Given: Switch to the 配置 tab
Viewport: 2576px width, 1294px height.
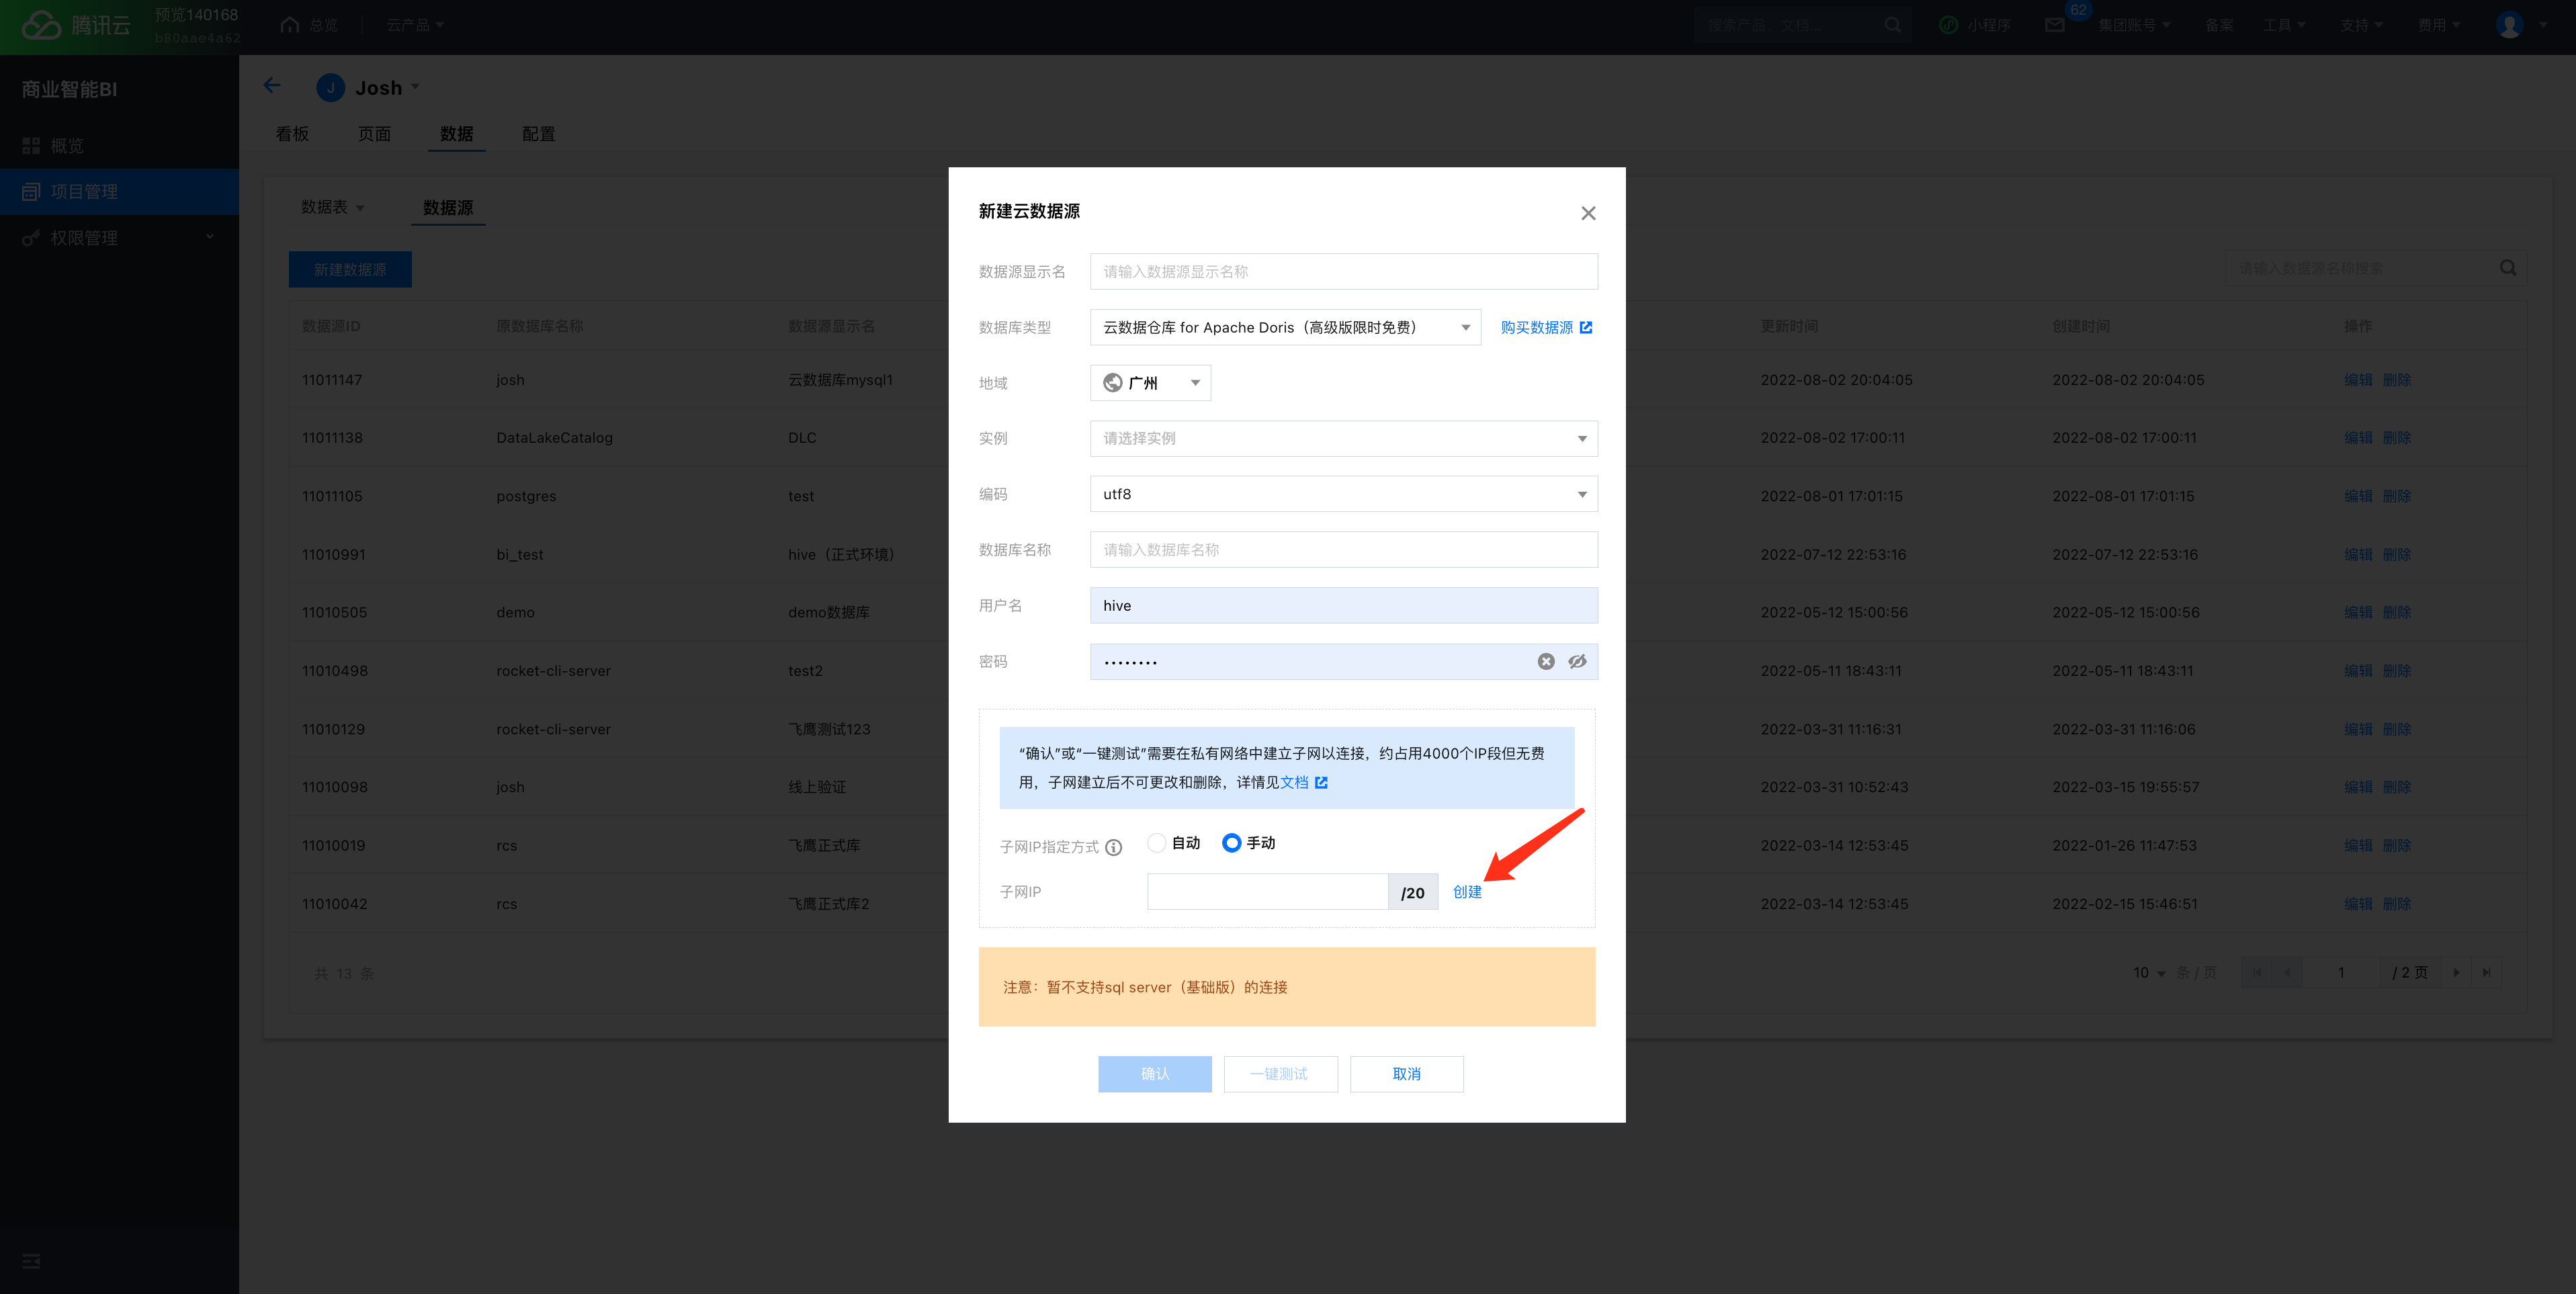Looking at the screenshot, I should [538, 134].
